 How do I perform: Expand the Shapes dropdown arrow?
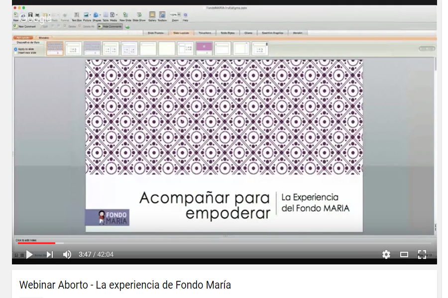click(x=99, y=15)
